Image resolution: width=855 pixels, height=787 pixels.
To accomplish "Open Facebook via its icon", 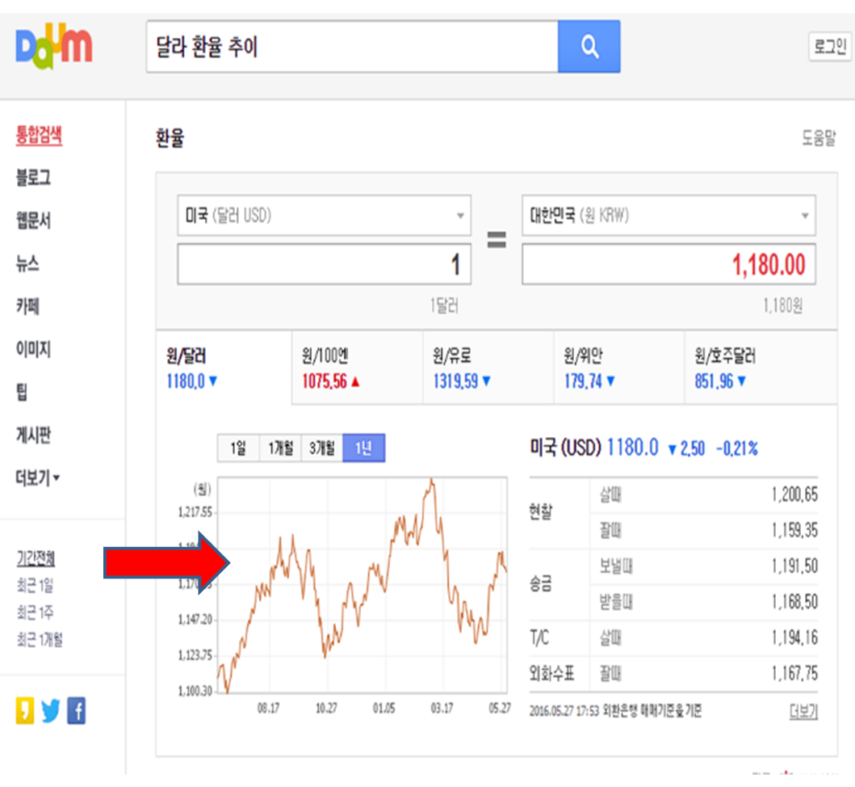I will coord(76,710).
